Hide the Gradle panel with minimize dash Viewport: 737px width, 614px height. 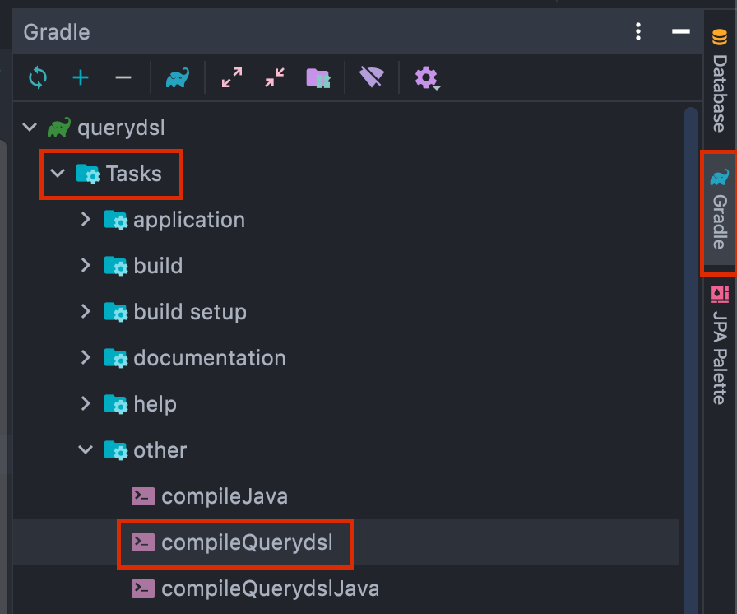[680, 32]
